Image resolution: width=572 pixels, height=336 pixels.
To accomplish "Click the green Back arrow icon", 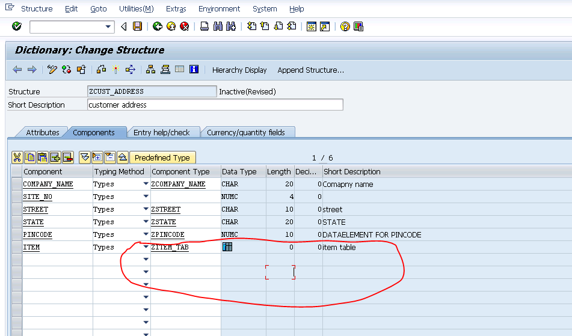I will pyautogui.click(x=157, y=26).
